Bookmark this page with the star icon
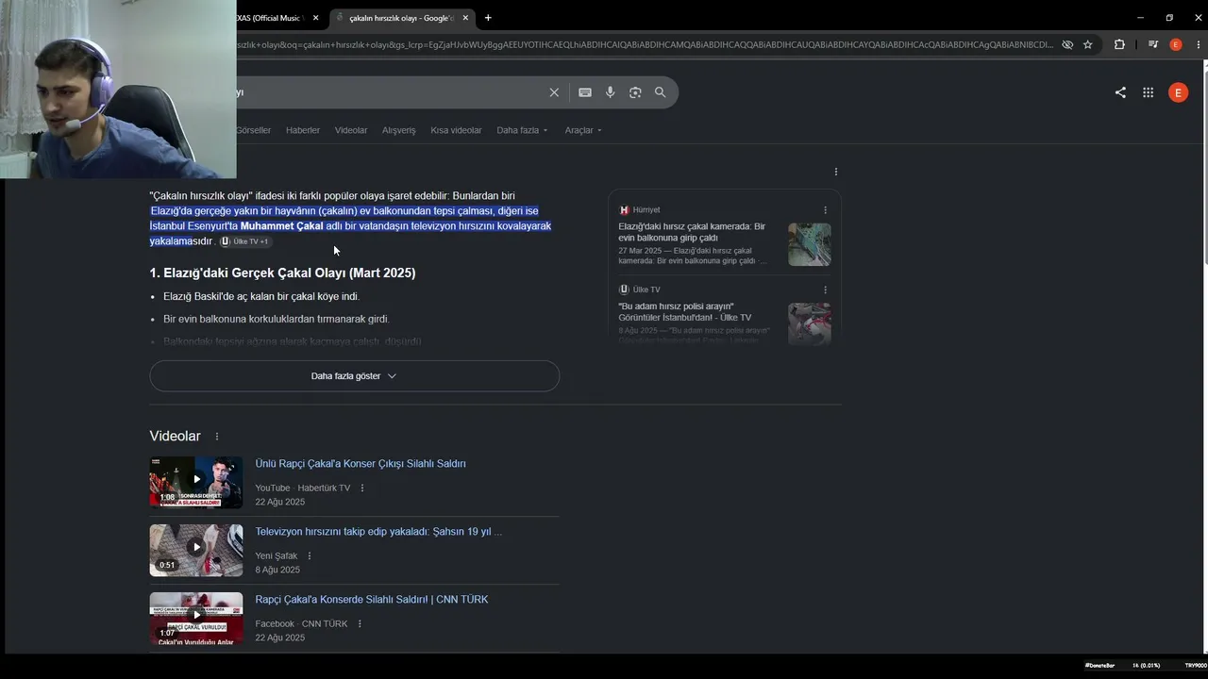The image size is (1208, 679). [x=1088, y=44]
